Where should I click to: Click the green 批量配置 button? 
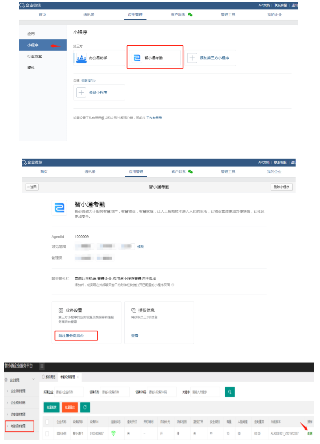click(x=51, y=407)
